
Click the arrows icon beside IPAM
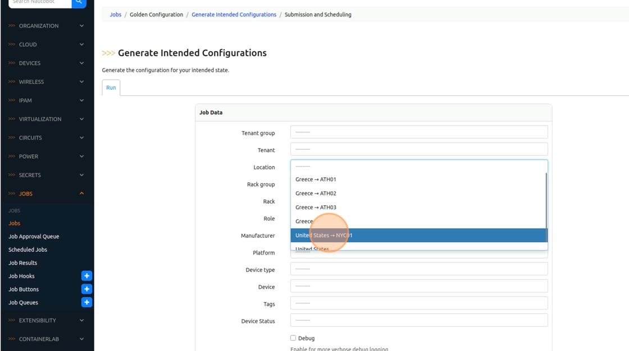12,100
